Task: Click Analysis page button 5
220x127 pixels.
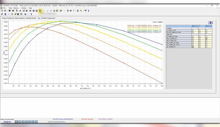Action: pyautogui.click(x=29, y=122)
